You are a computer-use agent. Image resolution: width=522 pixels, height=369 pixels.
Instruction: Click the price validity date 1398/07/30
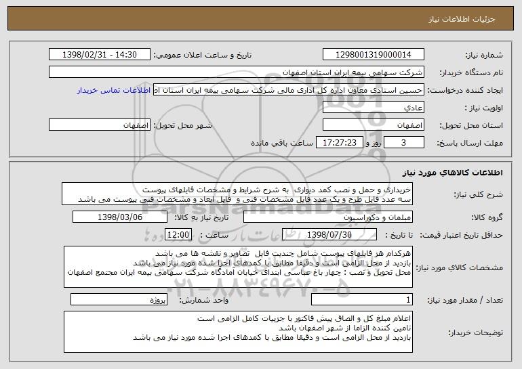(x=329, y=235)
